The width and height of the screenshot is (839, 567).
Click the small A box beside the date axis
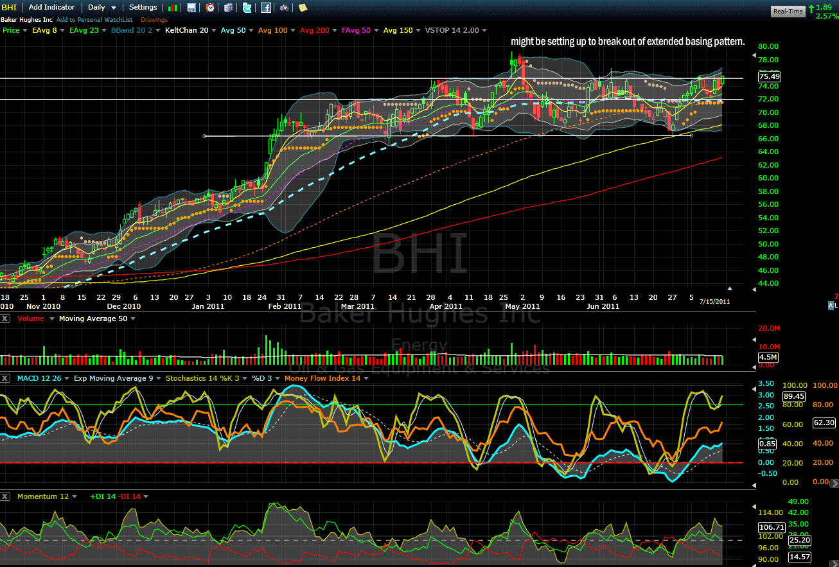(x=831, y=306)
